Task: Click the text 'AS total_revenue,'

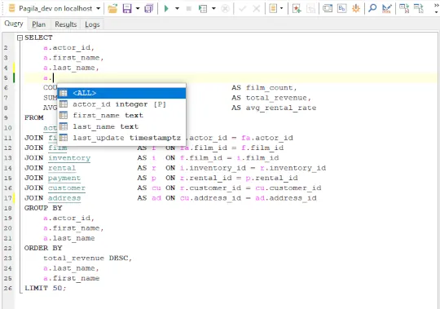Action: coord(271,98)
